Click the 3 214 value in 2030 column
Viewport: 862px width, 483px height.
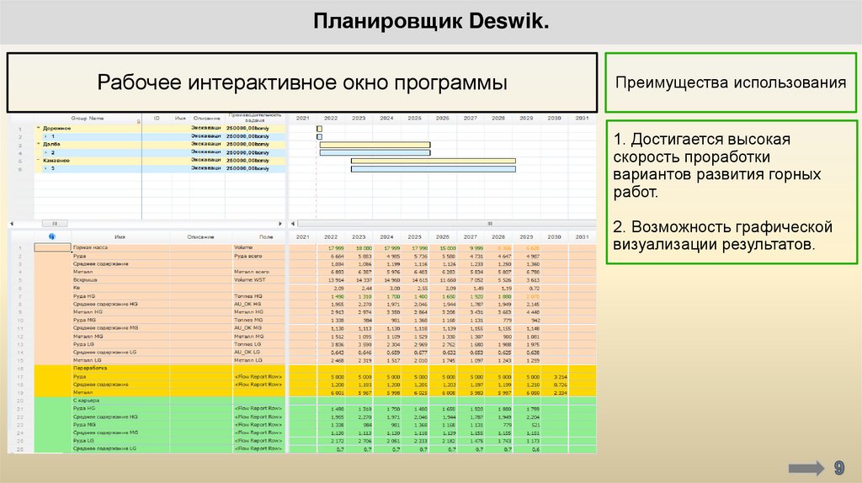coord(560,377)
